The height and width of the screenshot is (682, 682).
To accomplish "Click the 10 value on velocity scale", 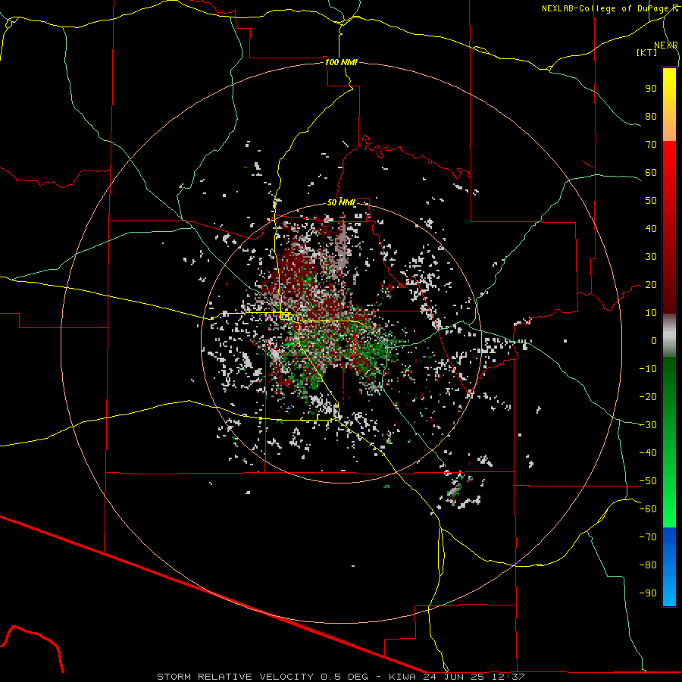I will pyautogui.click(x=651, y=313).
